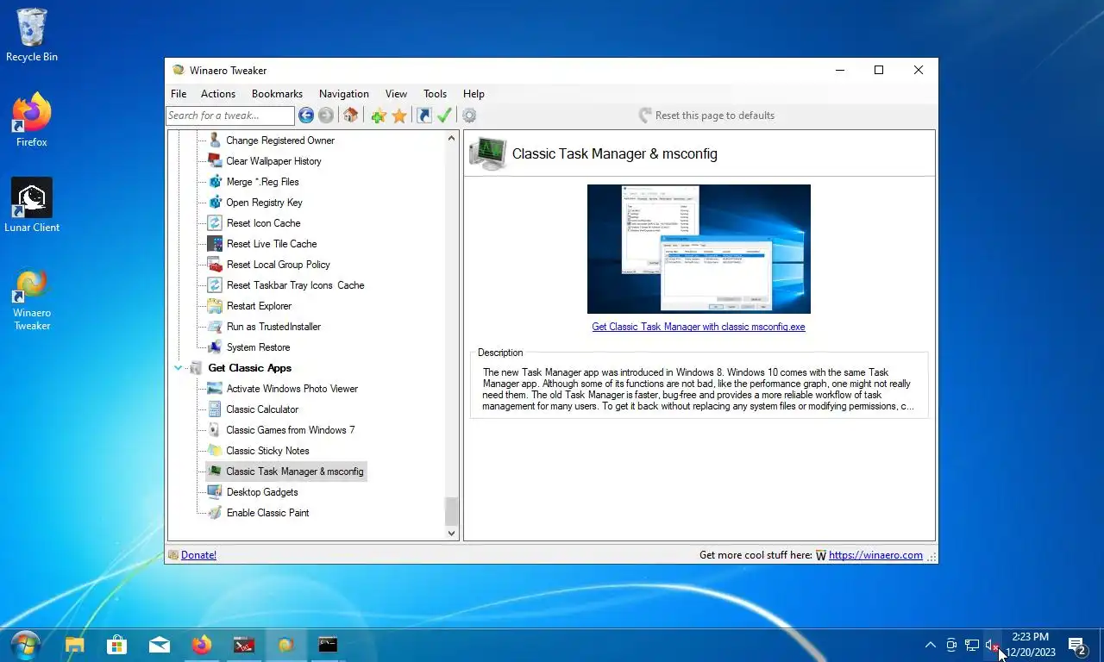Click the Desktop Gadgets icon
The height and width of the screenshot is (662, 1104).
215,491
